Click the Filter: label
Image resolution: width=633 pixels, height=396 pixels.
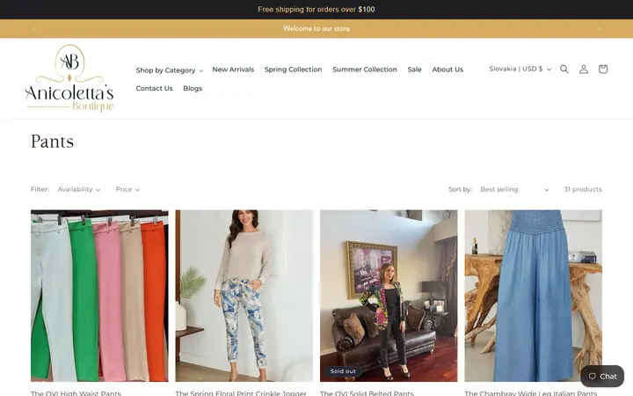(x=40, y=189)
